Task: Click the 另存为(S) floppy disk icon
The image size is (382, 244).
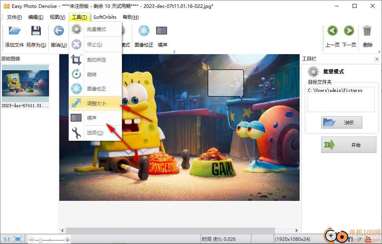Action: tap(36, 31)
